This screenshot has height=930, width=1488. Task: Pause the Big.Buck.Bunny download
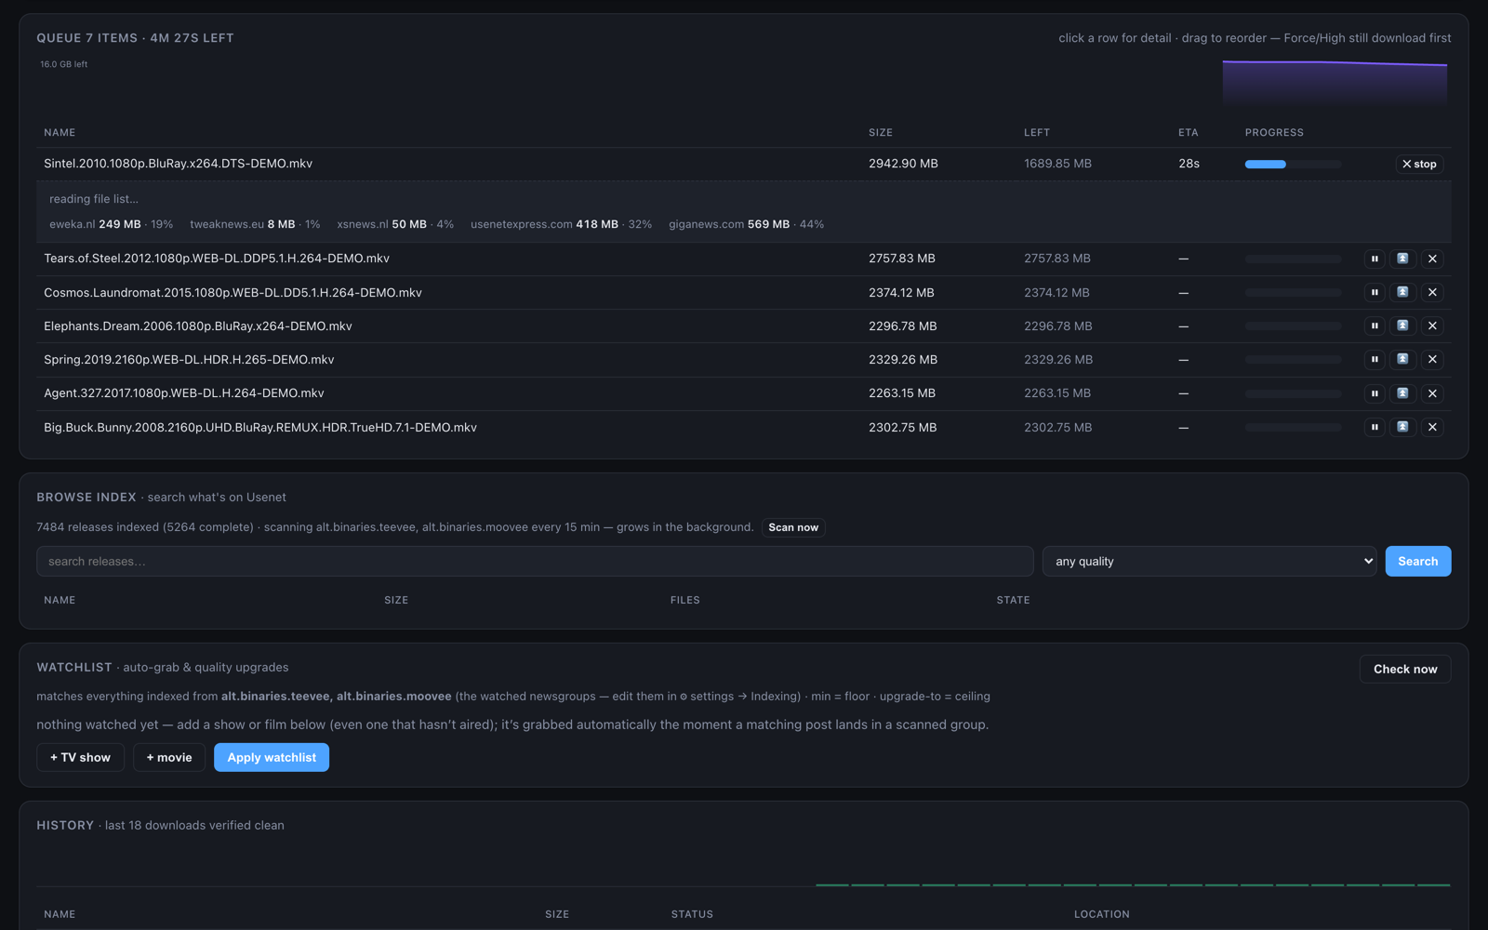1375,427
